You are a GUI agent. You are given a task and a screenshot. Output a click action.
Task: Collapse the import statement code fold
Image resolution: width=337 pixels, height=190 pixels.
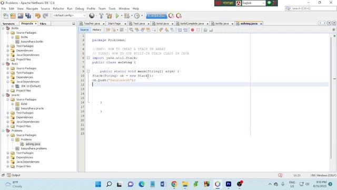coord(88,58)
